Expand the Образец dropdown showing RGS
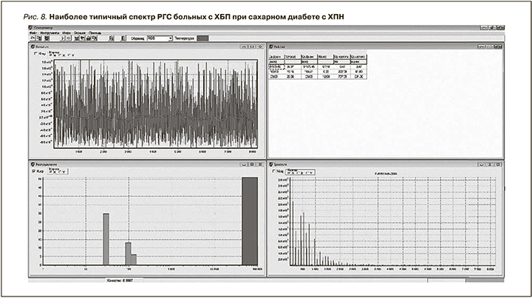This screenshot has height=298, width=532. click(170, 38)
